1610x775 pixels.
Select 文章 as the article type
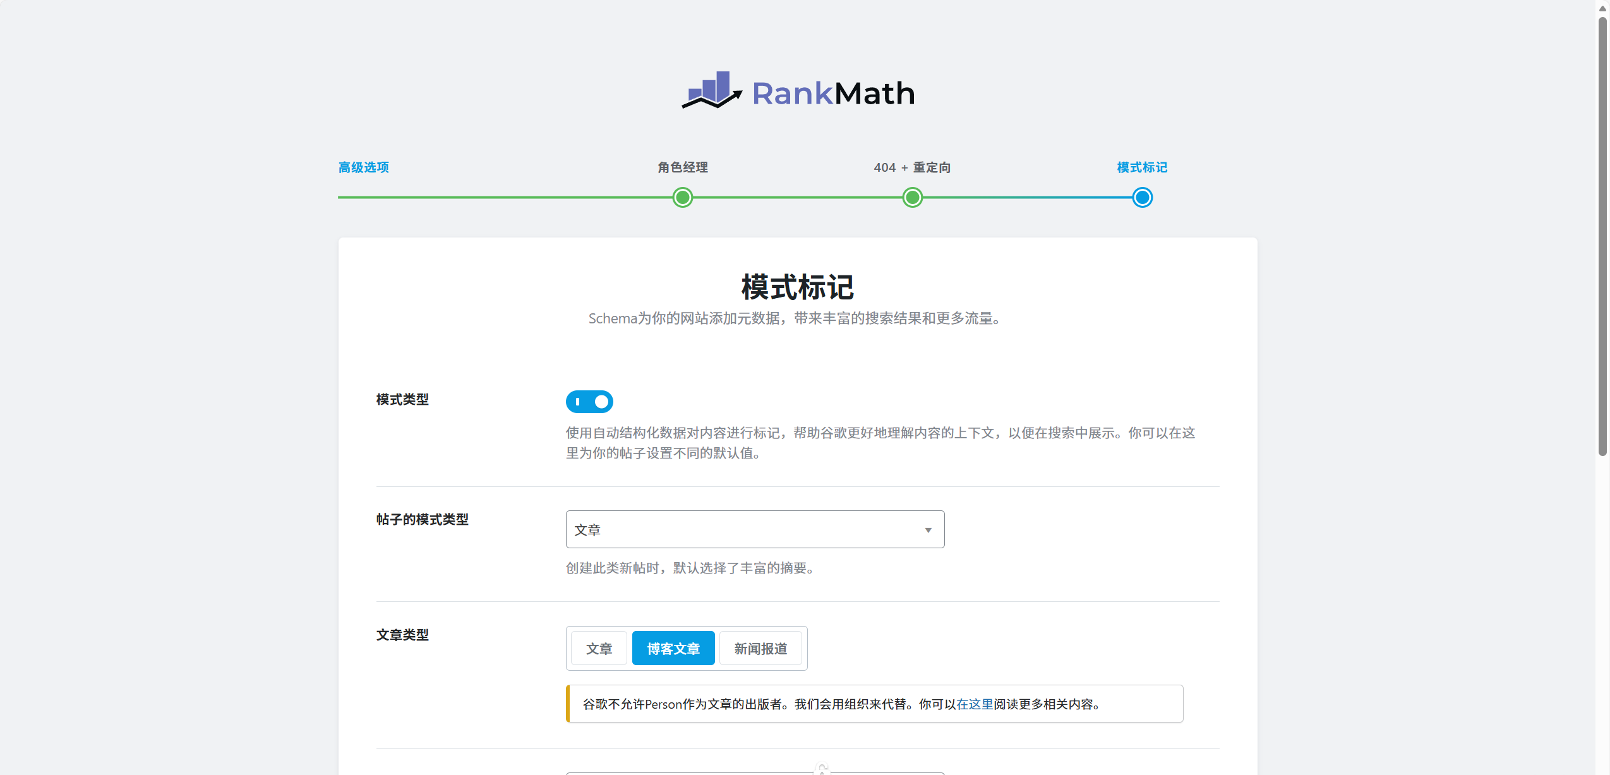(x=598, y=647)
